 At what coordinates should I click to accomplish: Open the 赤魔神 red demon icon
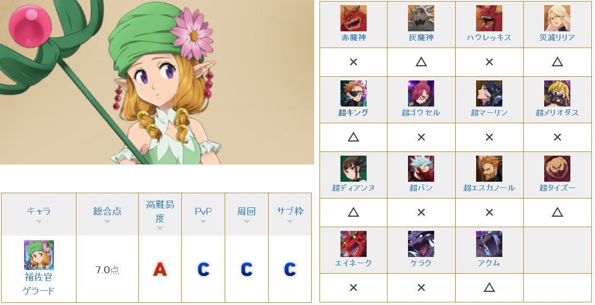(x=353, y=18)
